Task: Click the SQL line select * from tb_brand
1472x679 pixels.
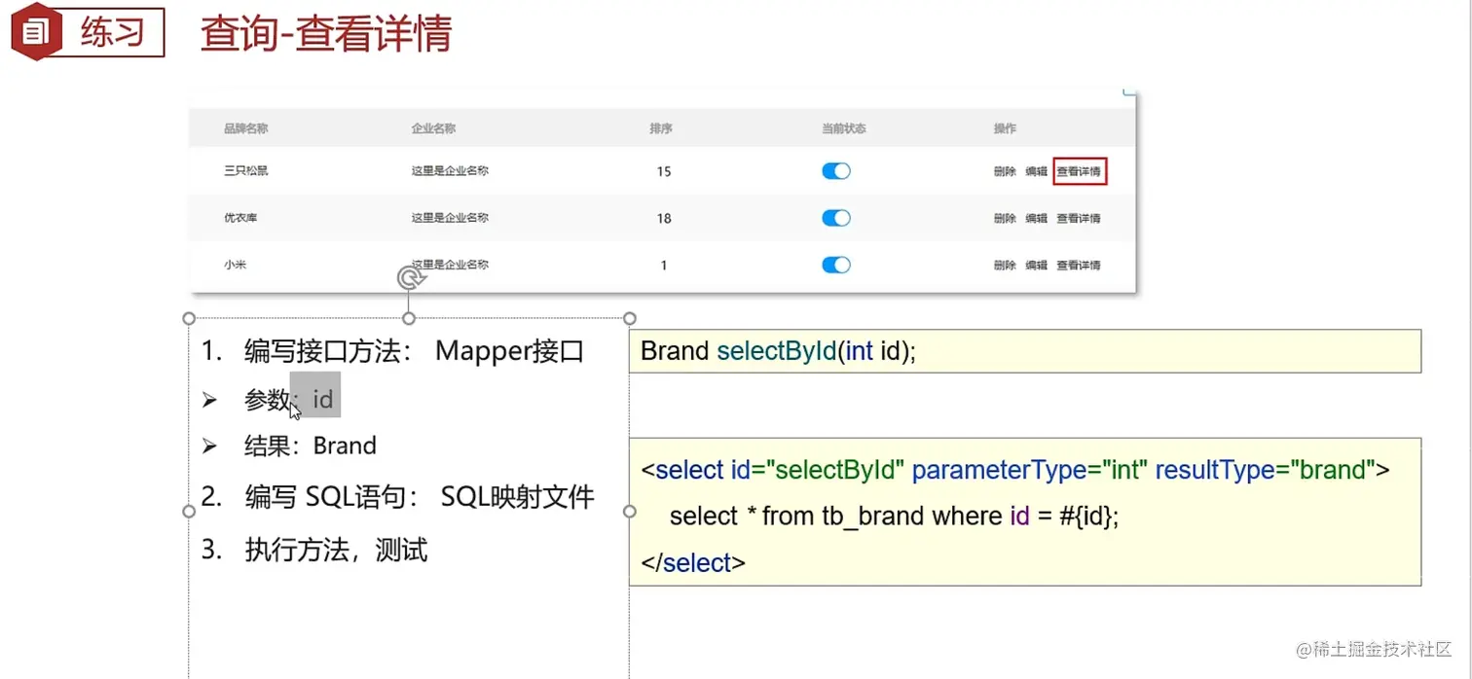Action: [895, 517]
